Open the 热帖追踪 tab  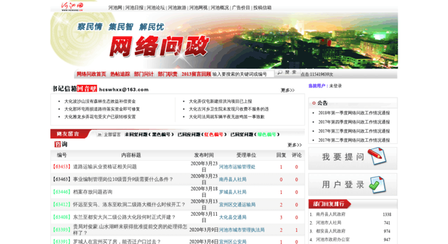tap(120, 74)
